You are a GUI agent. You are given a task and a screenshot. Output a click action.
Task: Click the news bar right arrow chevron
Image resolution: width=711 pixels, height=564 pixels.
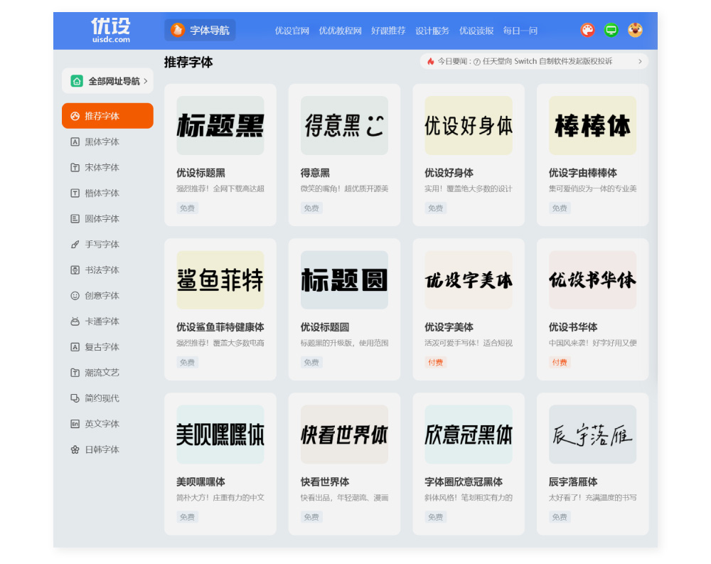640,61
